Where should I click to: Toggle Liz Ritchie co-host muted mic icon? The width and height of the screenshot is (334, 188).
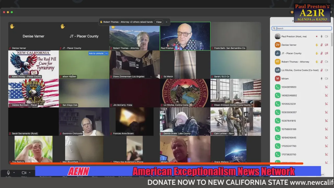(321, 70)
